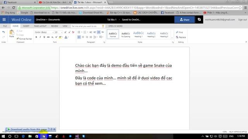Switch to the INSERT tab
Viewport: 248px width, 139px height.
tap(26, 26)
